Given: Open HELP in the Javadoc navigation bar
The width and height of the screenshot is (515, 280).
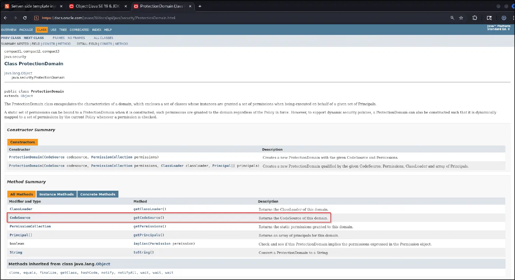Looking at the screenshot, I should pos(108,30).
